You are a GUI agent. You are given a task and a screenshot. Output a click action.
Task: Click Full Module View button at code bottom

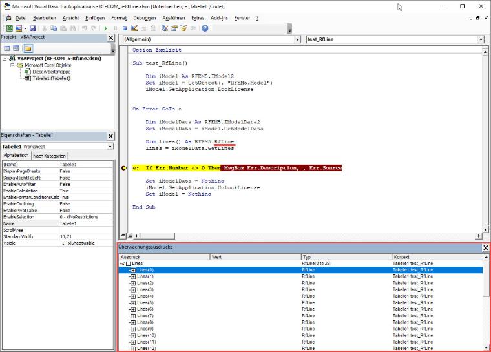(130, 235)
